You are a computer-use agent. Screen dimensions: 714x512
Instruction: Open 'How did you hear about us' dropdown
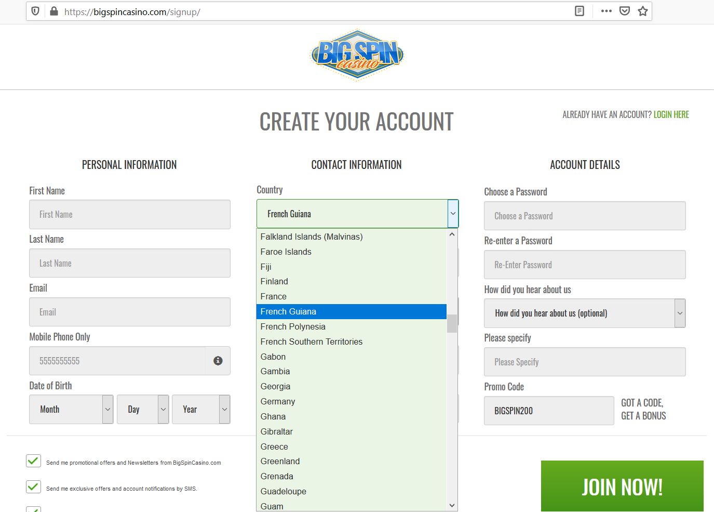[584, 313]
